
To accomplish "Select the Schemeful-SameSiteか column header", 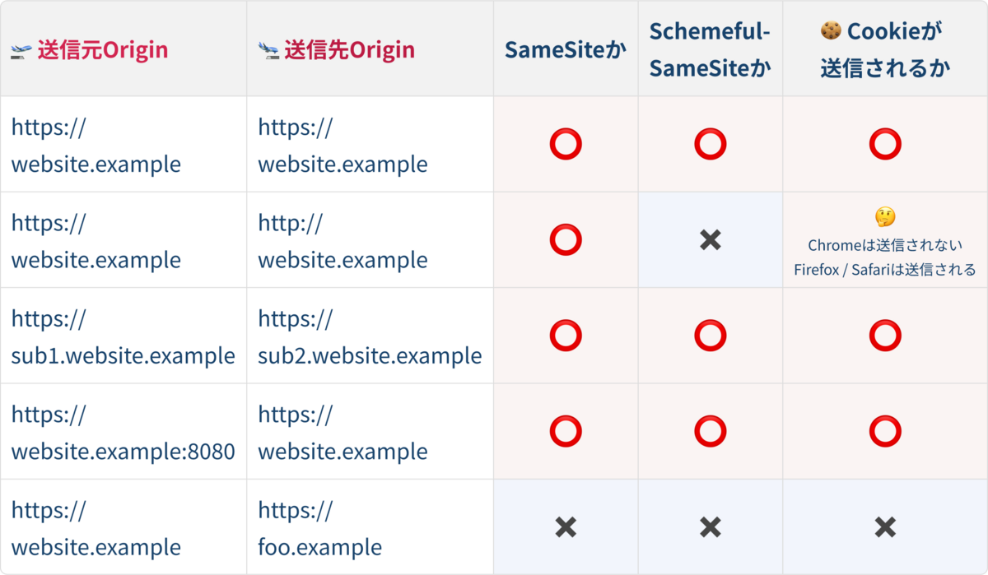I will pos(710,49).
